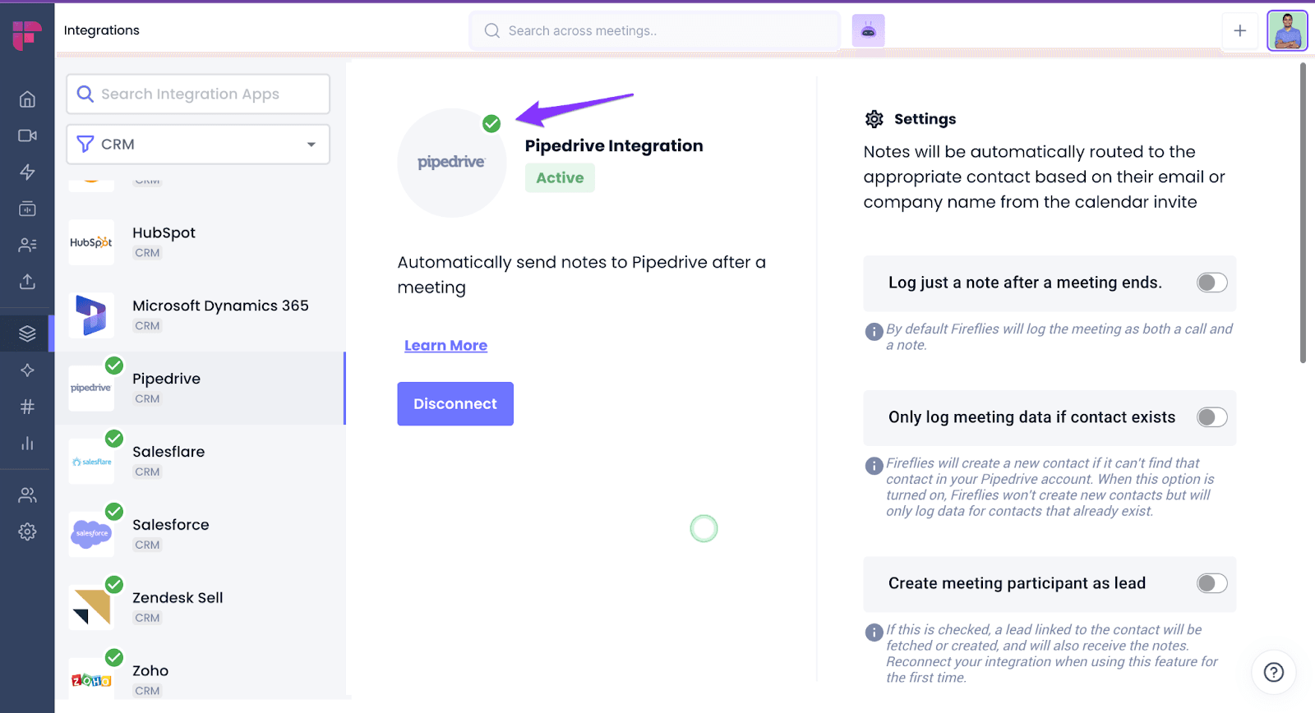Open the CRM category filter dropdown
The width and height of the screenshot is (1315, 713).
click(x=198, y=144)
